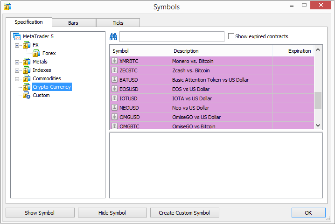Select the Forex tree item

(49, 53)
